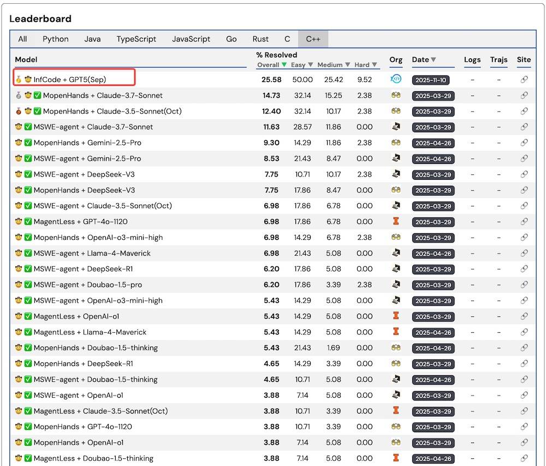Open site link for MagentLess + OpenAI-o1
546x466 pixels.
coord(524,316)
